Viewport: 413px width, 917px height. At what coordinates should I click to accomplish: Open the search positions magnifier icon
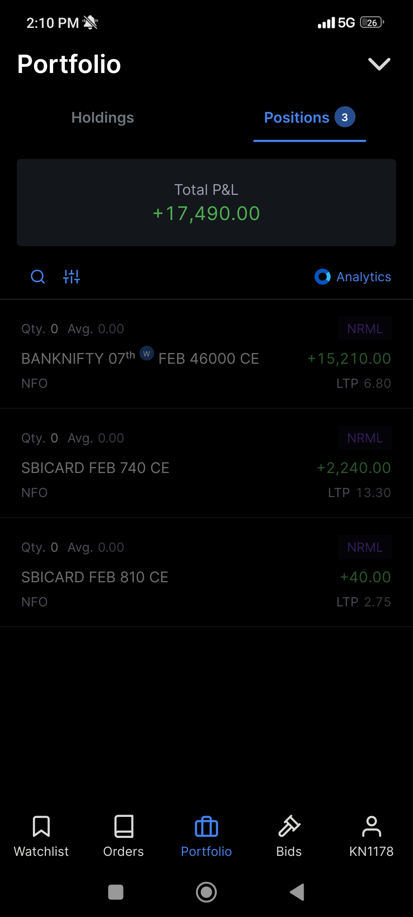37,277
